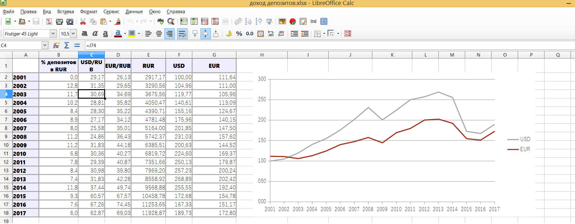Screen dimensions: 575x224
Task: Open the Sort dialog icon
Action: (x=238, y=21)
